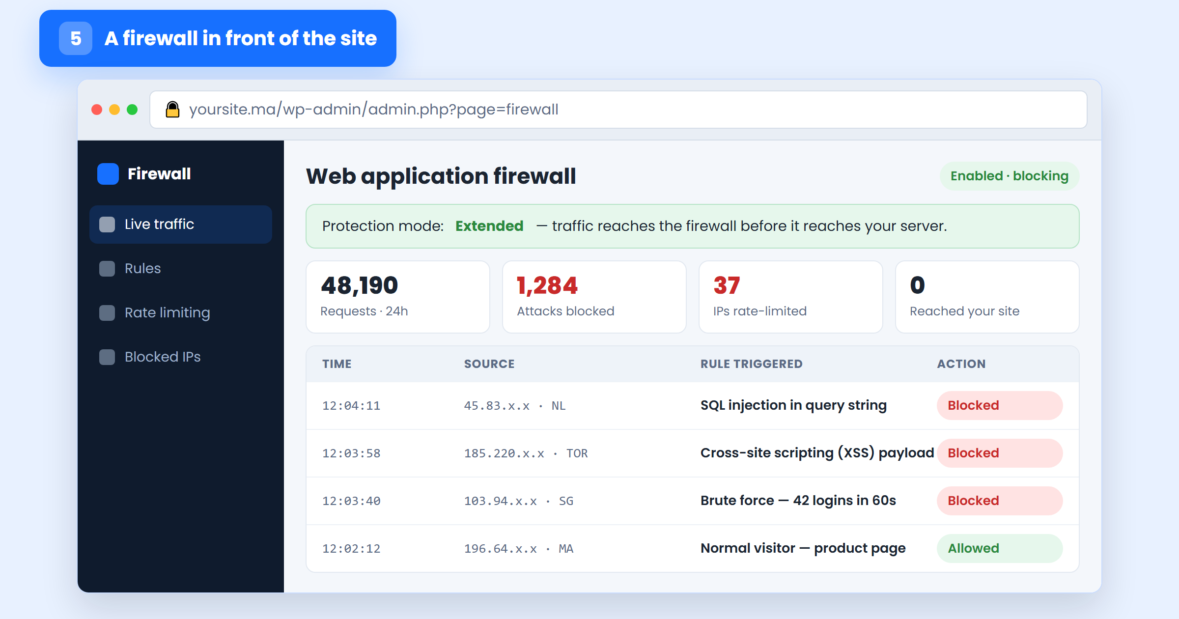
Task: Click the Blocked IPs sidebar icon
Action: (107, 357)
